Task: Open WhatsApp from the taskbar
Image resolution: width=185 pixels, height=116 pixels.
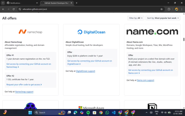Action: click(107, 112)
